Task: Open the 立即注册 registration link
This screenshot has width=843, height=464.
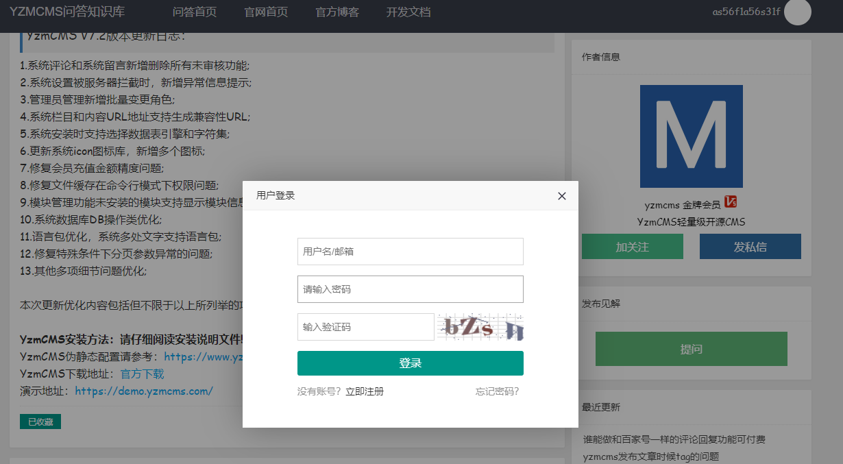Action: tap(365, 392)
